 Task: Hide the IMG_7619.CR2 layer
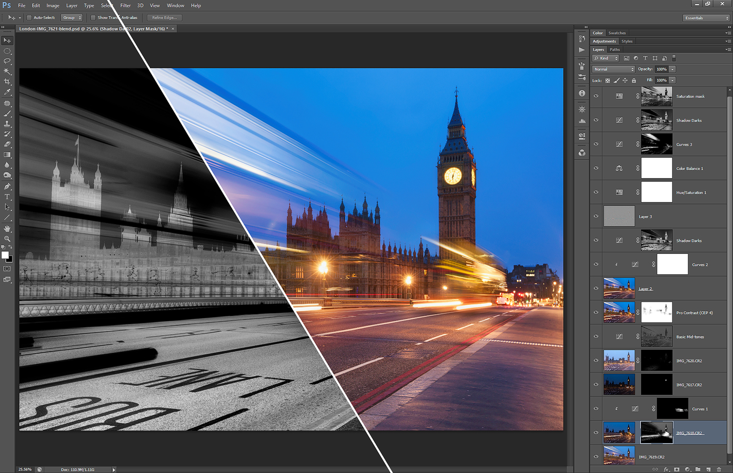pos(596,457)
